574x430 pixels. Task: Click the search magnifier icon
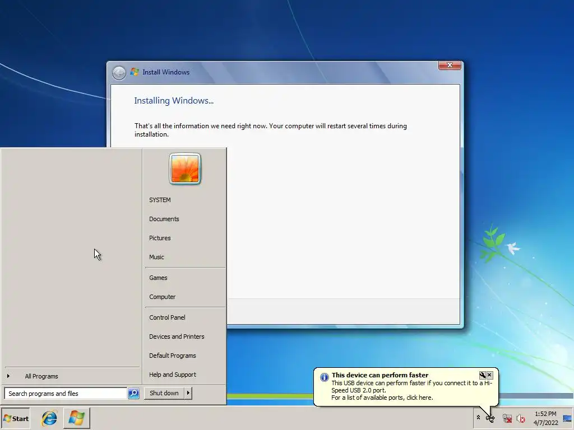pos(133,393)
